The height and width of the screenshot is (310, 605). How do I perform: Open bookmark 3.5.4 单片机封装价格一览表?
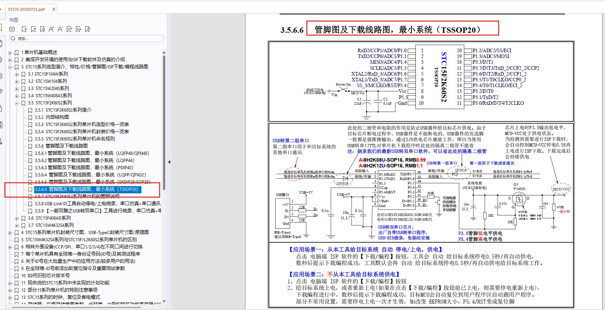[x=82, y=132]
